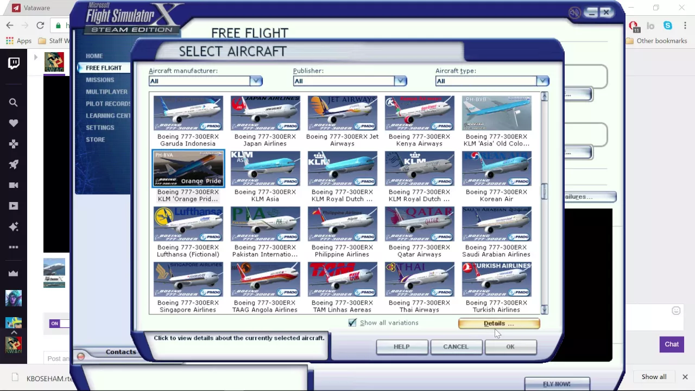Image resolution: width=695 pixels, height=391 pixels.
Task: Go back in the browser
Action: click(10, 26)
